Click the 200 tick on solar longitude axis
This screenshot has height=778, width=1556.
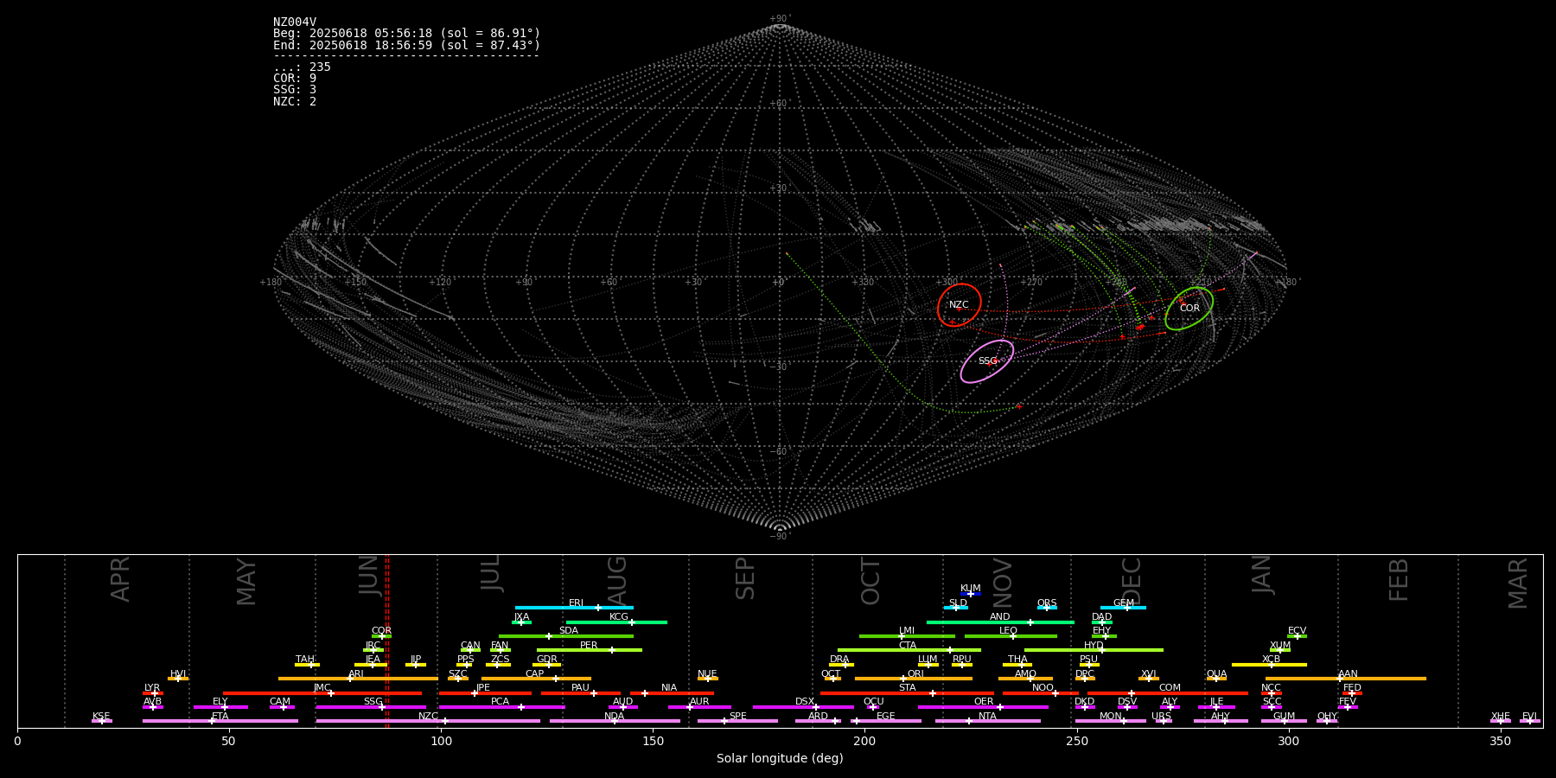[x=864, y=741]
